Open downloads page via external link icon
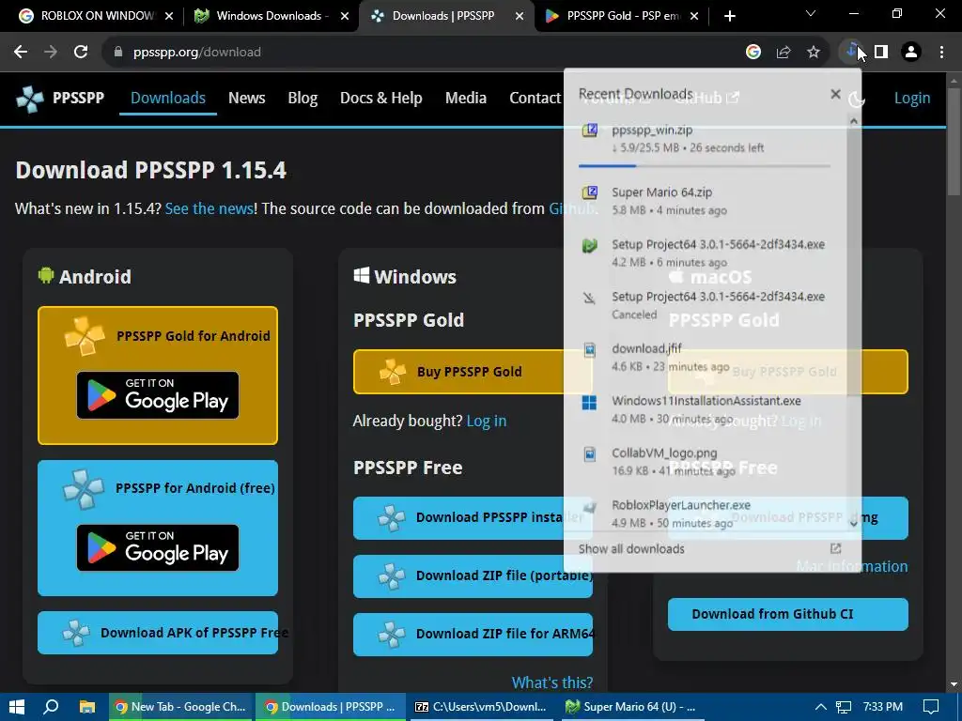The image size is (962, 721). [x=835, y=548]
